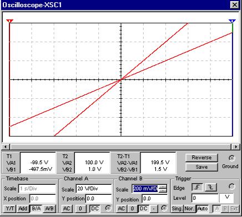Close the Oscilloscope-XSC1 window

tap(235, 5)
